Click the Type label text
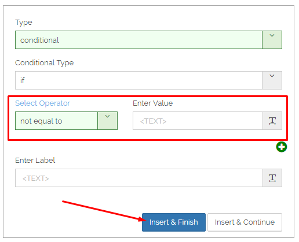This screenshot has height=242, width=299. [x=24, y=23]
